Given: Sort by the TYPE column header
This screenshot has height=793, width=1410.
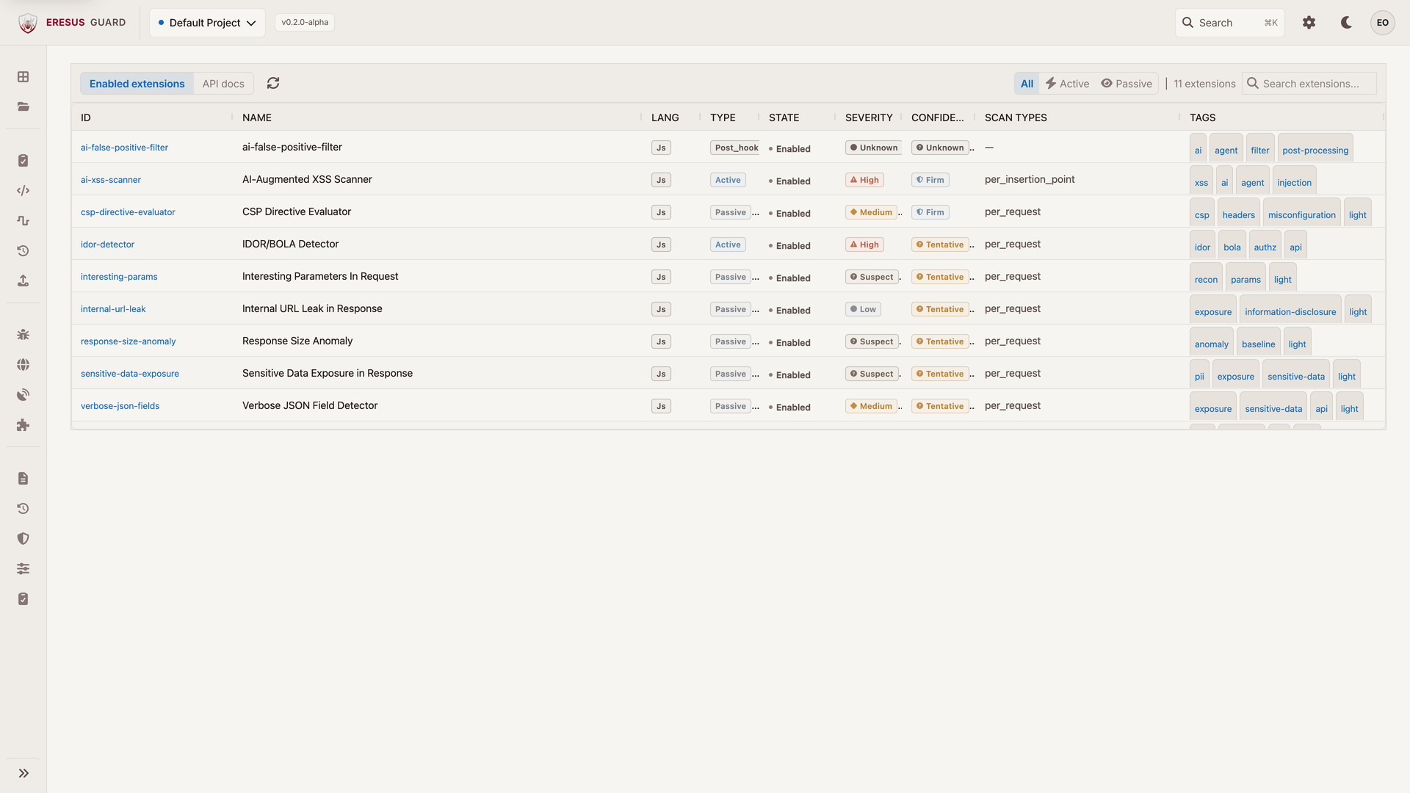Looking at the screenshot, I should 723,117.
